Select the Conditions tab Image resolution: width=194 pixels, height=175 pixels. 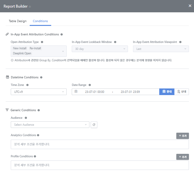coord(40,21)
